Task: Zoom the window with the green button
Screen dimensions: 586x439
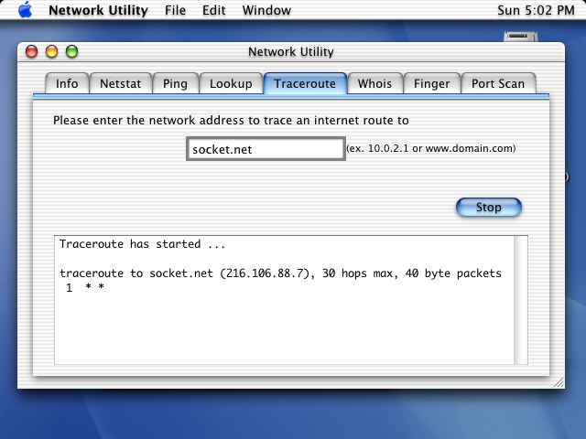Action: tap(71, 51)
